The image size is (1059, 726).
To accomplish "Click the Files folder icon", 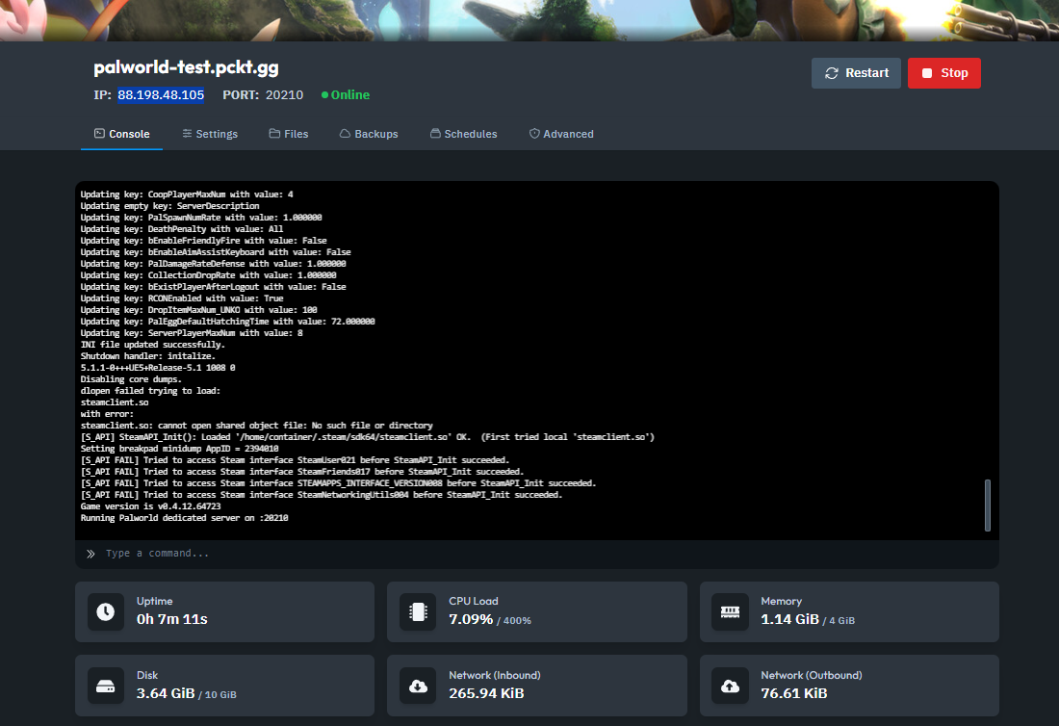I will point(274,133).
